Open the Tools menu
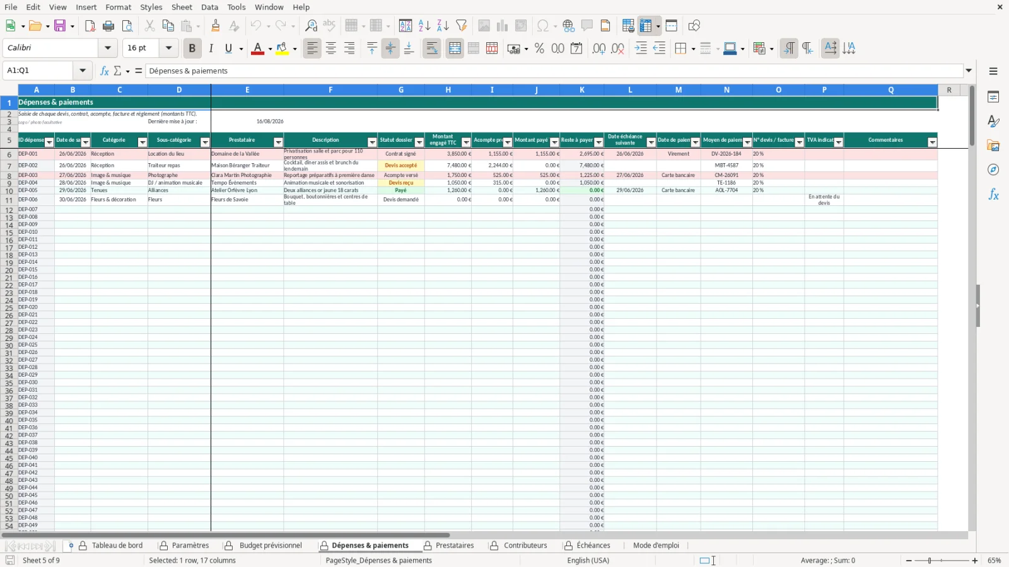The image size is (1009, 567). coord(236,7)
